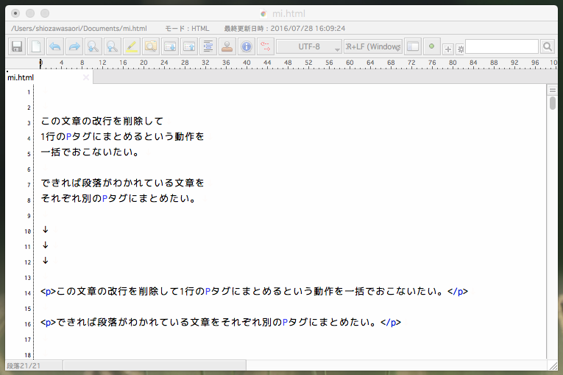This screenshot has width=563, height=375.
Task: Click inside the toolbar search text field
Action: (x=502, y=46)
